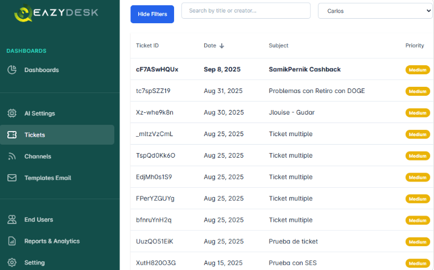Open ticket tc7spSZZ19

pos(153,91)
